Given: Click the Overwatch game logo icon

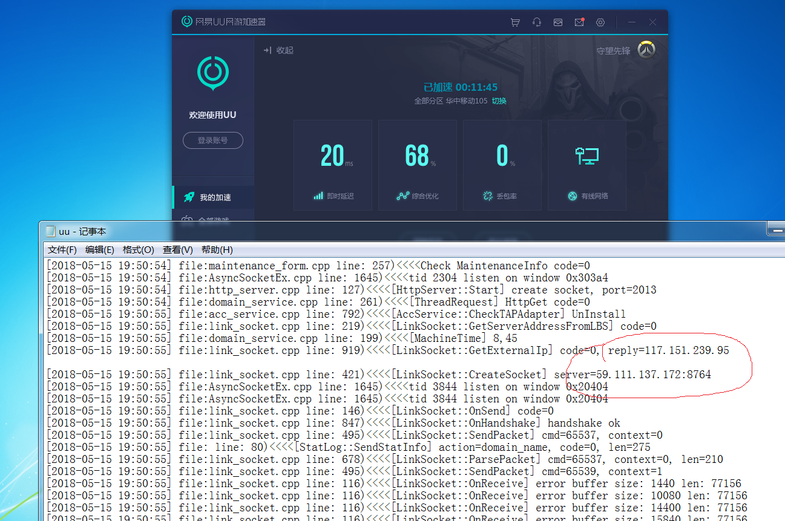Looking at the screenshot, I should [647, 50].
